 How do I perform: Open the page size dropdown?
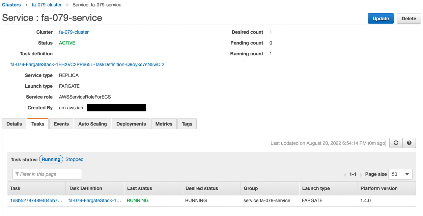coord(400,174)
